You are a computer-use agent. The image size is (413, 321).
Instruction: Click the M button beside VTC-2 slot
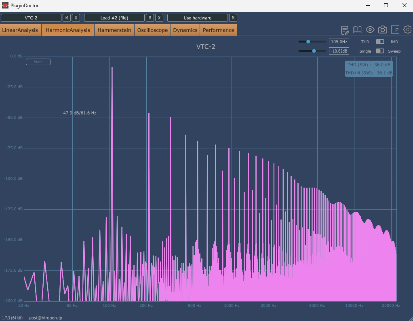pos(66,18)
